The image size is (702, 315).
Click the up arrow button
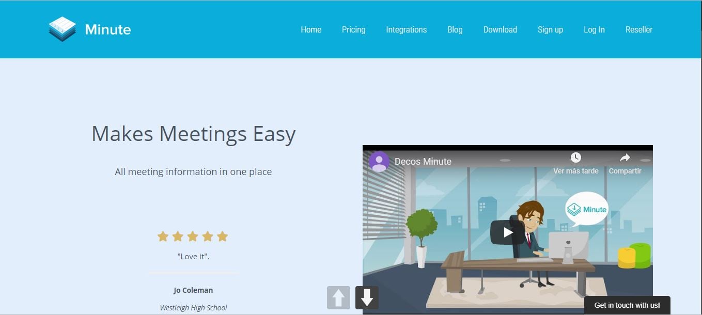tap(338, 298)
